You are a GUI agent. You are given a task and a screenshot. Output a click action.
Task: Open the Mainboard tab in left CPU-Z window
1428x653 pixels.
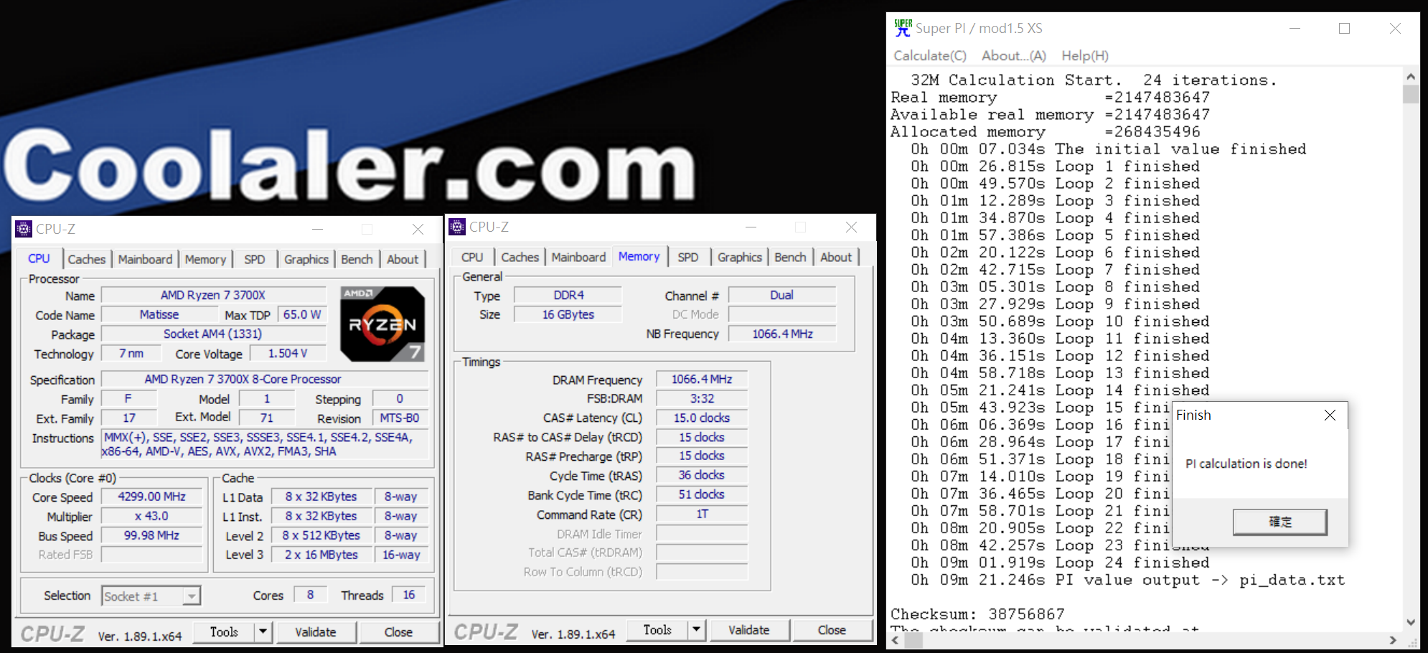145,259
